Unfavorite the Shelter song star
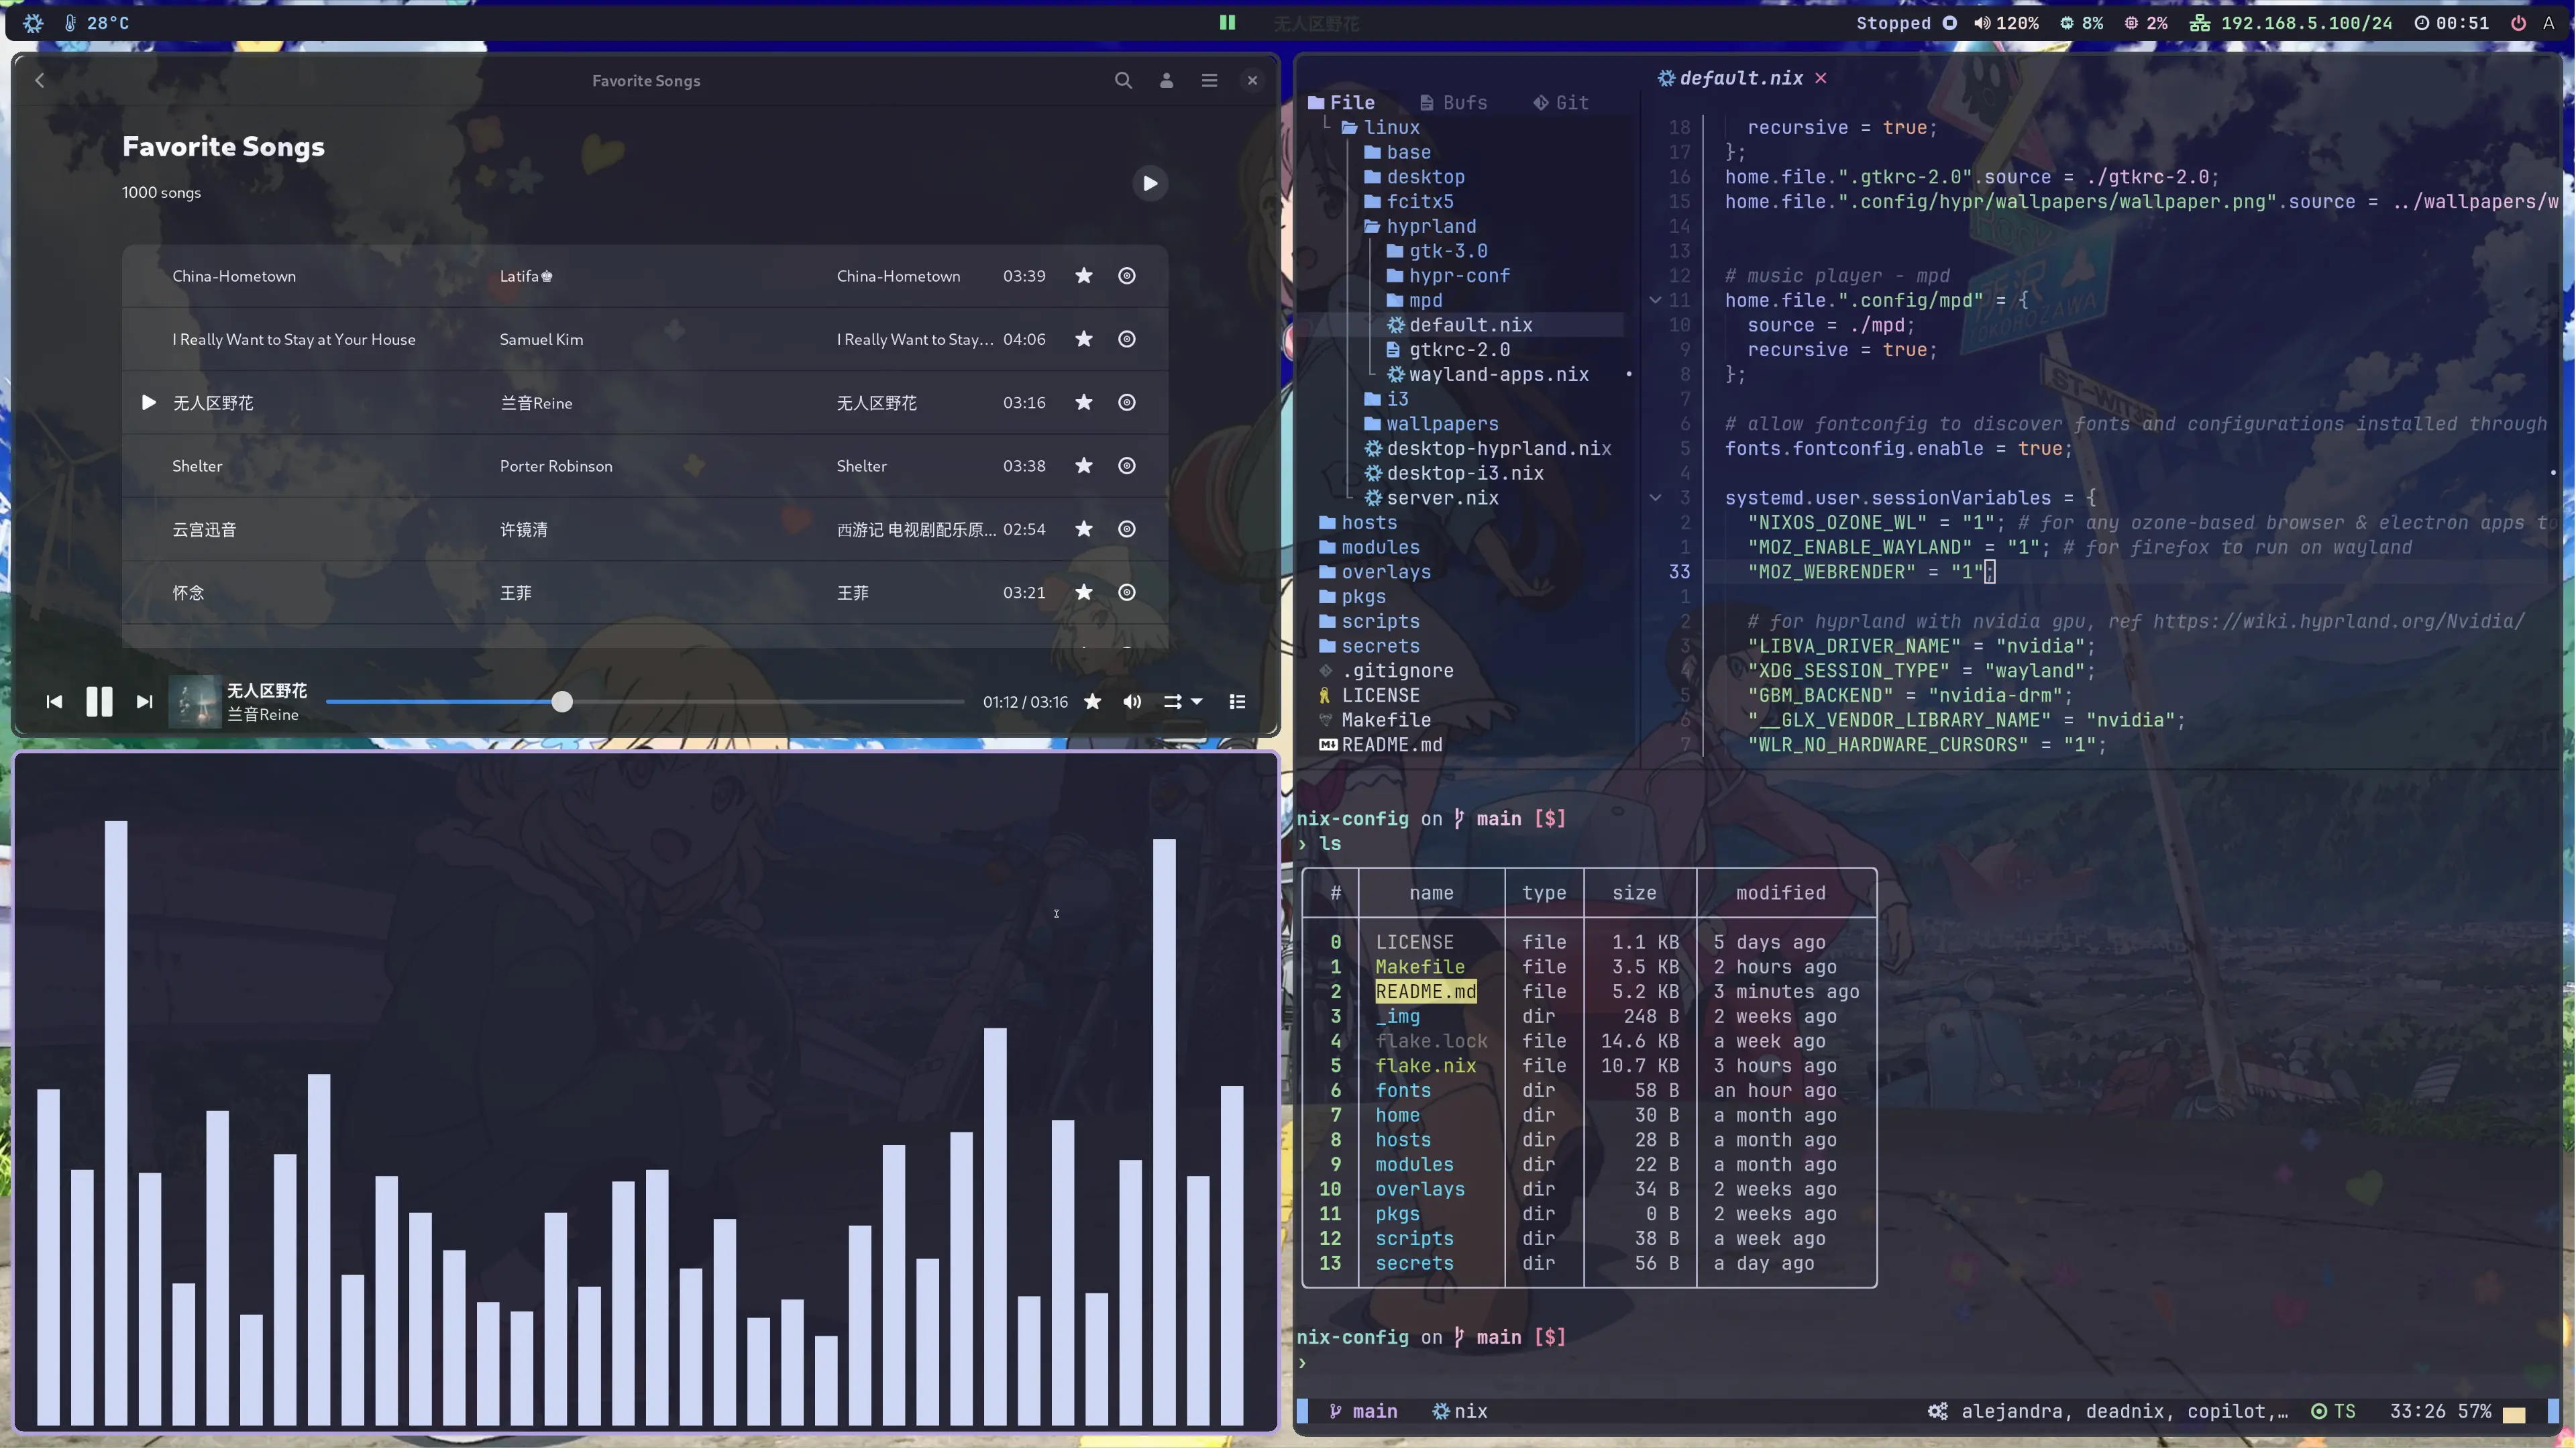The image size is (2576, 1449). pyautogui.click(x=1083, y=466)
